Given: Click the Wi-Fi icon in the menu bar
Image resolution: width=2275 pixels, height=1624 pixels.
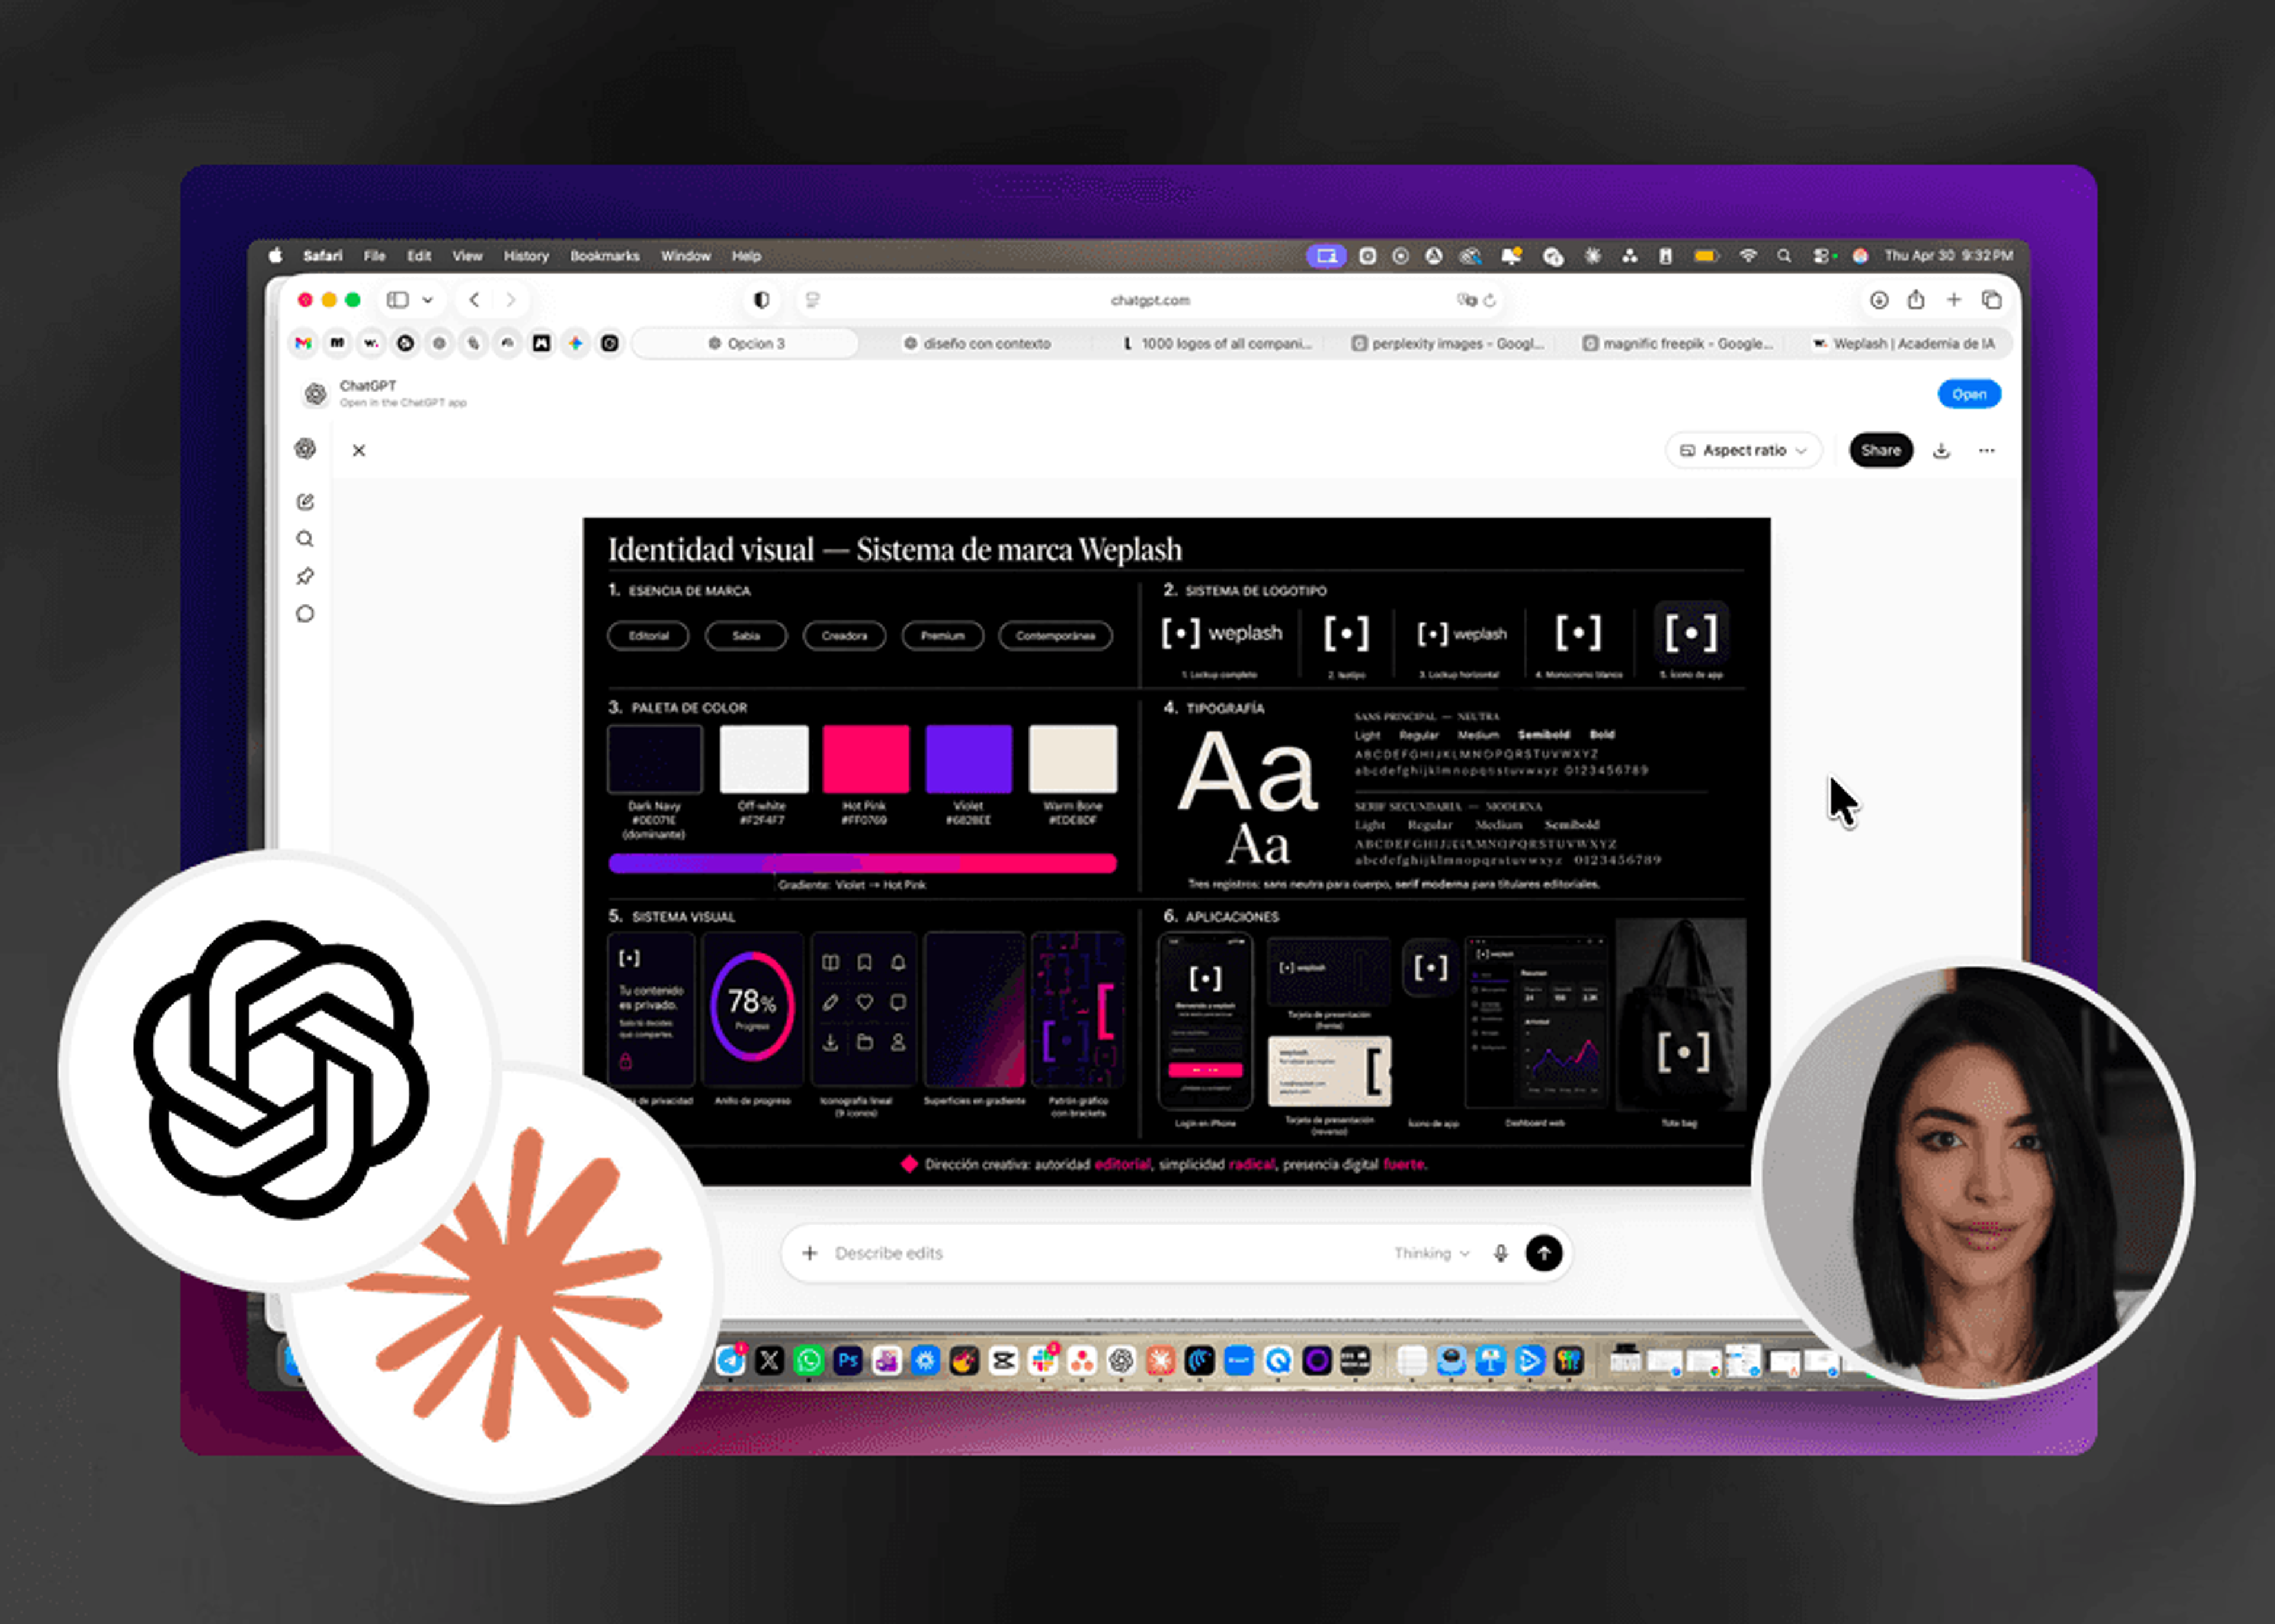Looking at the screenshot, I should click(x=1748, y=256).
